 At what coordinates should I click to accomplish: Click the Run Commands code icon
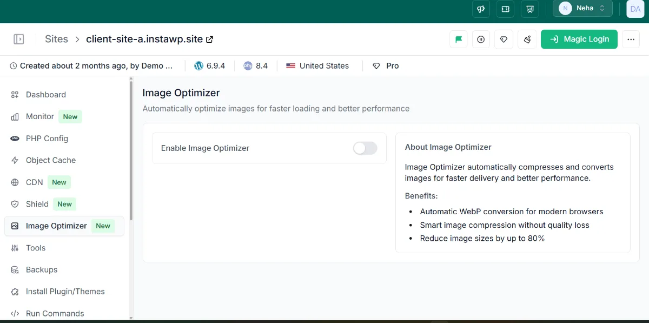15,313
